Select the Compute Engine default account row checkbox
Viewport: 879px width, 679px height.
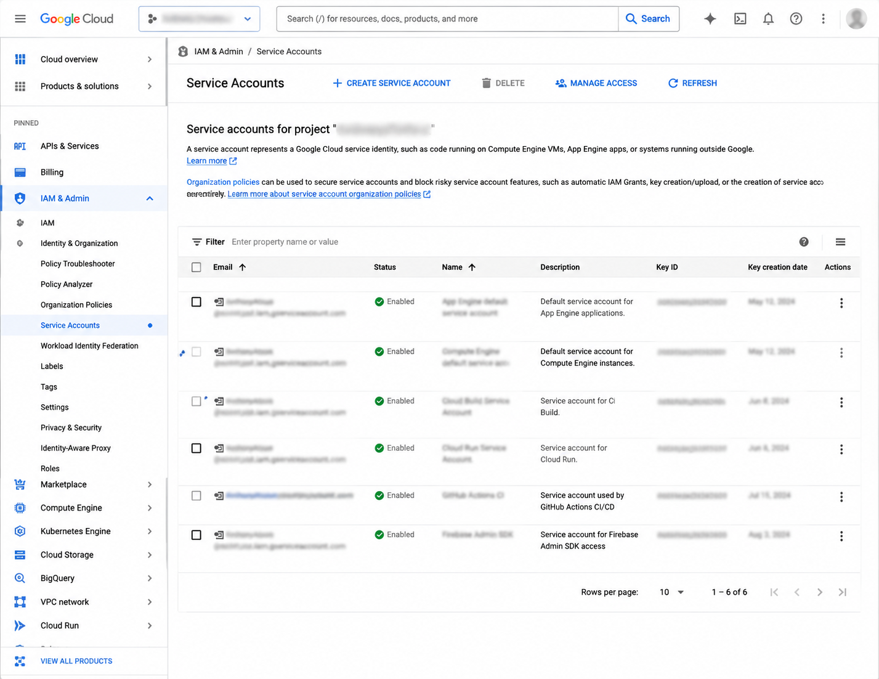196,352
